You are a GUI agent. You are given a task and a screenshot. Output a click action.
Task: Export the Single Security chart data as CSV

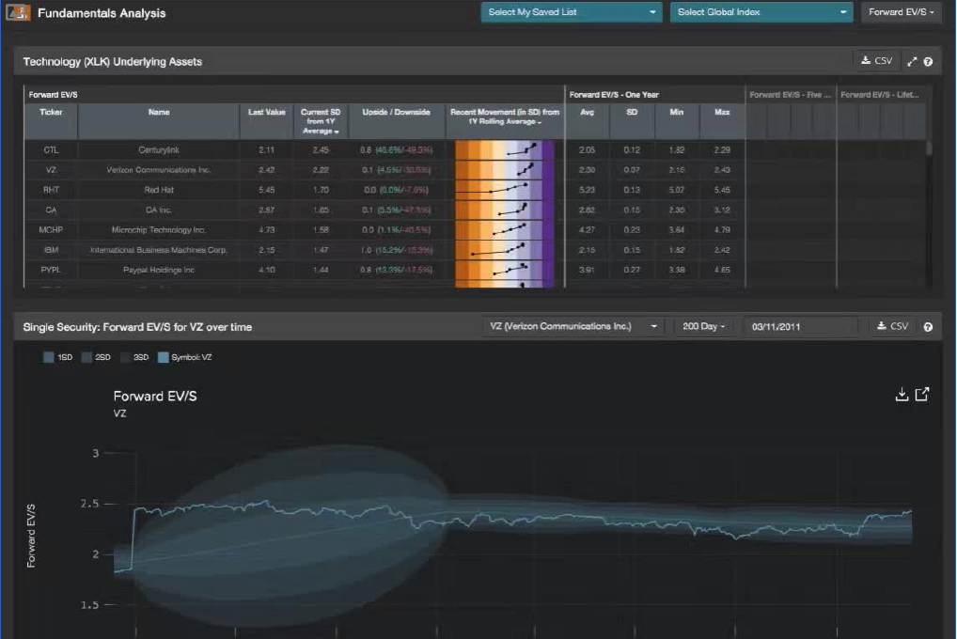pos(892,326)
